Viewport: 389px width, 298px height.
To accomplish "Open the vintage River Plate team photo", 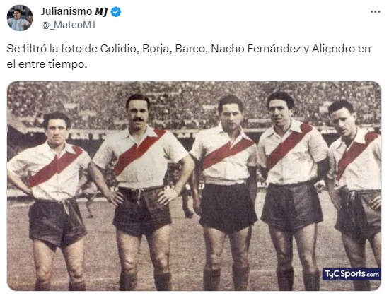I will pos(194,186).
